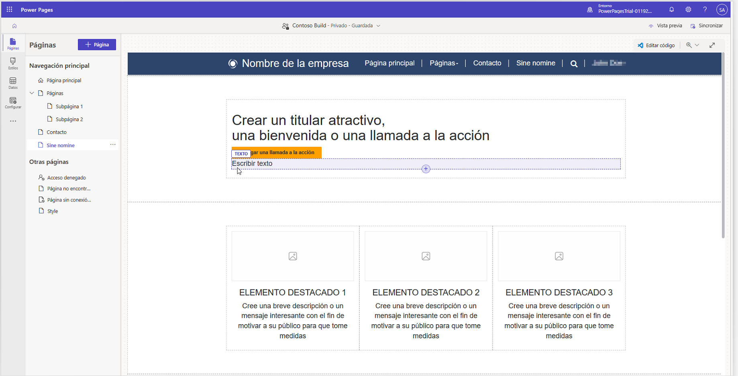Open the Contoso Build site dropdown
Image resolution: width=738 pixels, height=376 pixels.
click(x=378, y=25)
